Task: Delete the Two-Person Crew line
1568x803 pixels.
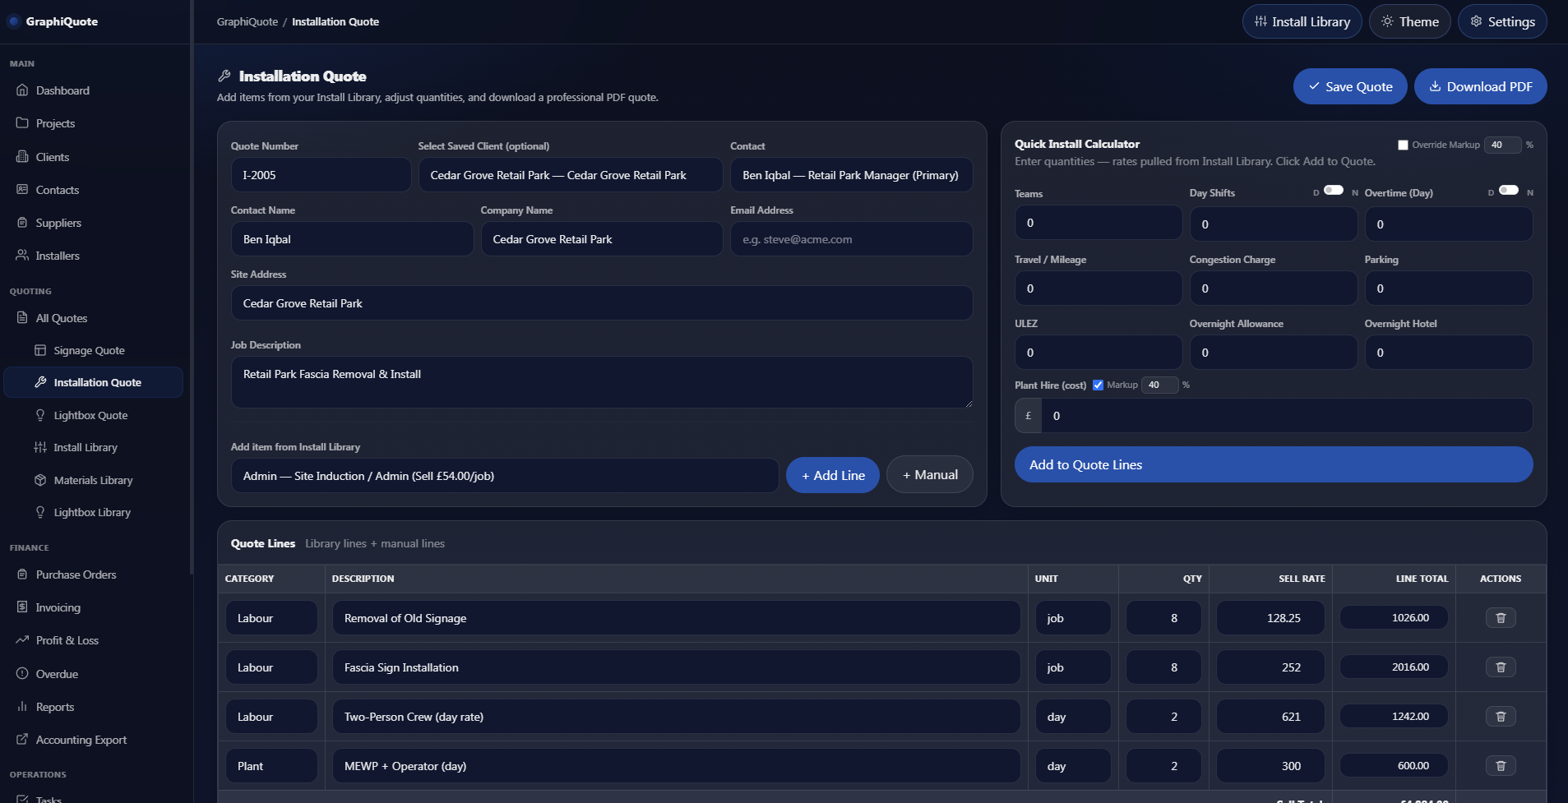Action: tap(1501, 717)
